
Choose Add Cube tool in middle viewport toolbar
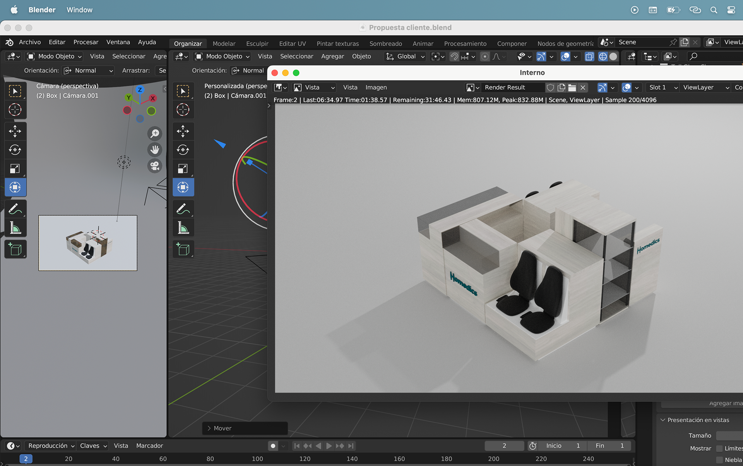[183, 249]
